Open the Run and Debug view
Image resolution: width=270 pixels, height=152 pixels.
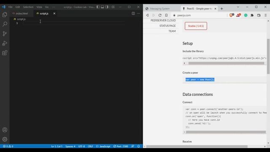(5, 43)
